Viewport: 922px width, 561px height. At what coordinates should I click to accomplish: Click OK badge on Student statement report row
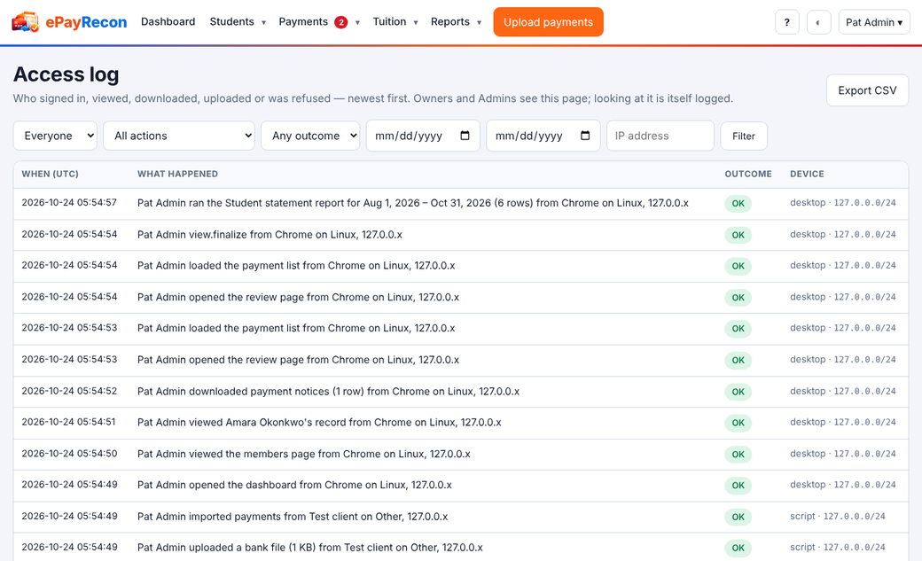(738, 204)
